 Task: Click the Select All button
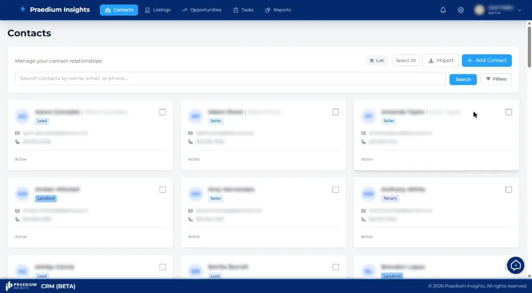[x=406, y=61]
